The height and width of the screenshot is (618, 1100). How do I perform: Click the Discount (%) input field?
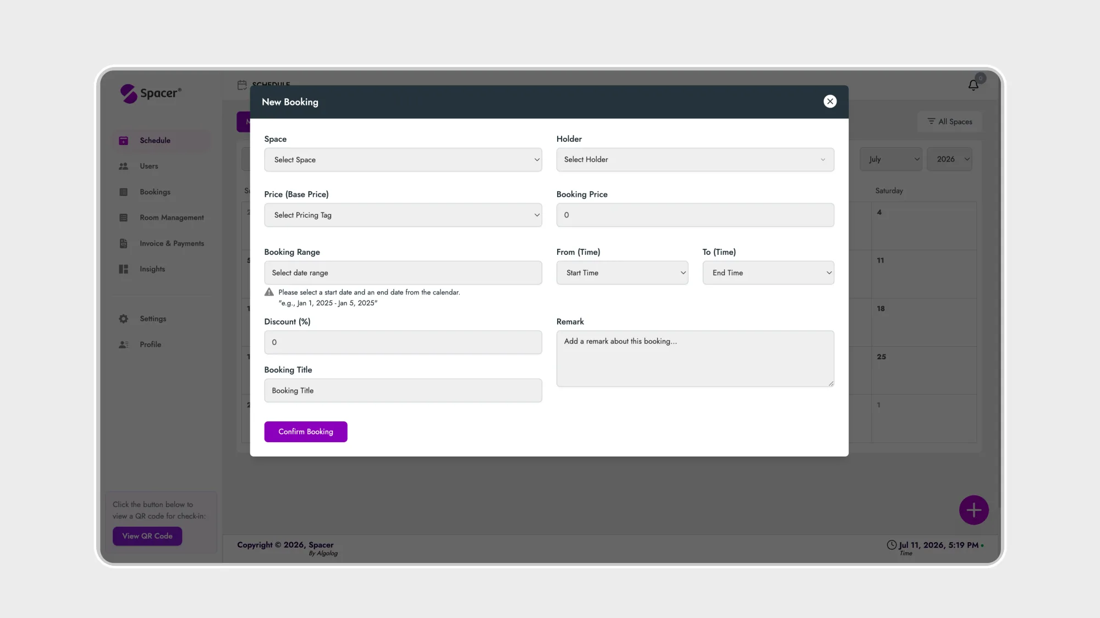(x=403, y=342)
